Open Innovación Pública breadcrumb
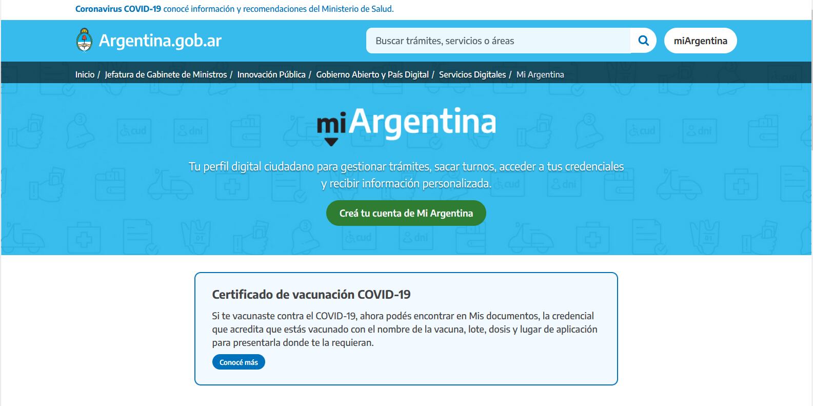Image resolution: width=813 pixels, height=406 pixels. (271, 74)
